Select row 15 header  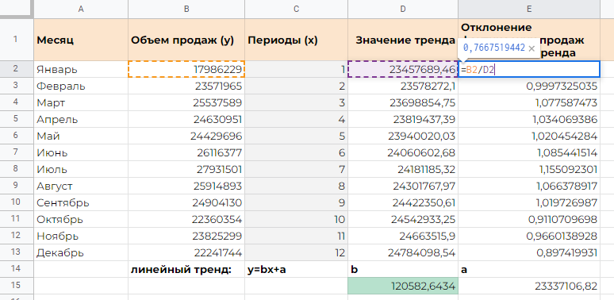pos(16,286)
